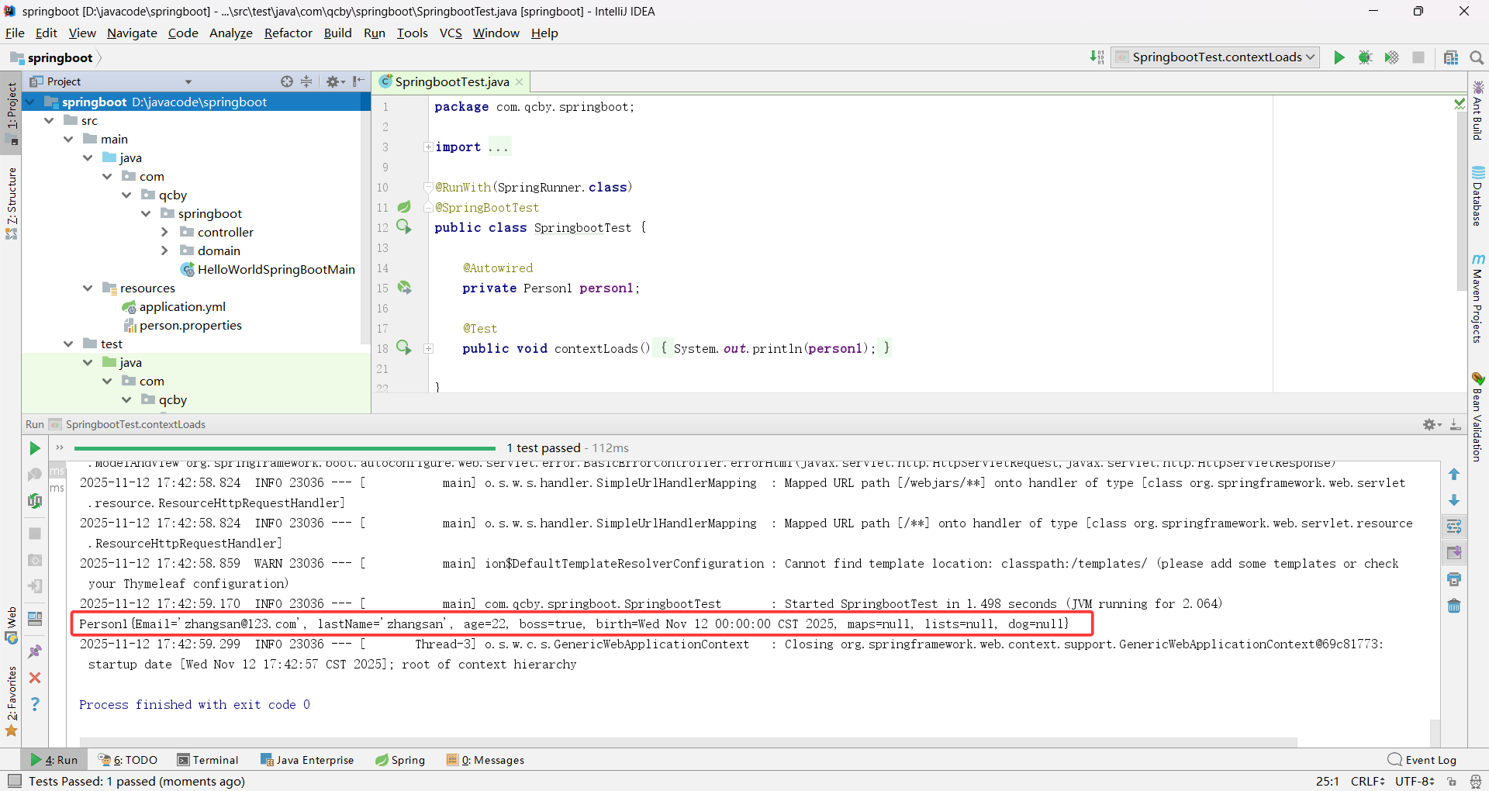This screenshot has height=791, width=1489.
Task: Open the Spring tool window tab
Action: click(400, 760)
